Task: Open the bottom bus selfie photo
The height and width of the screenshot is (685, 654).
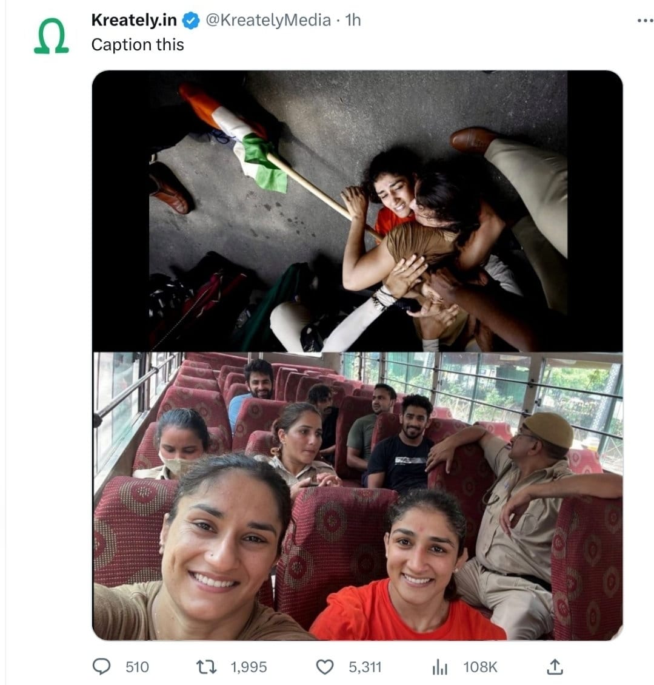Action: [x=358, y=496]
